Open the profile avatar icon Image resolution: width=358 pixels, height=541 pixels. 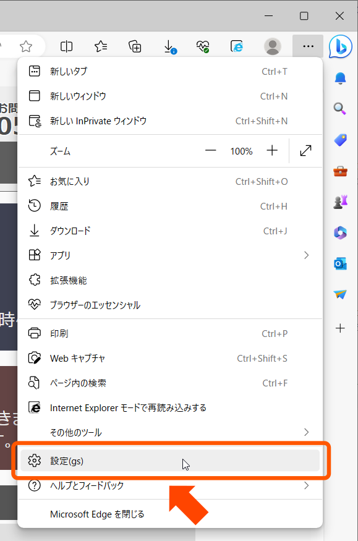coord(273,46)
